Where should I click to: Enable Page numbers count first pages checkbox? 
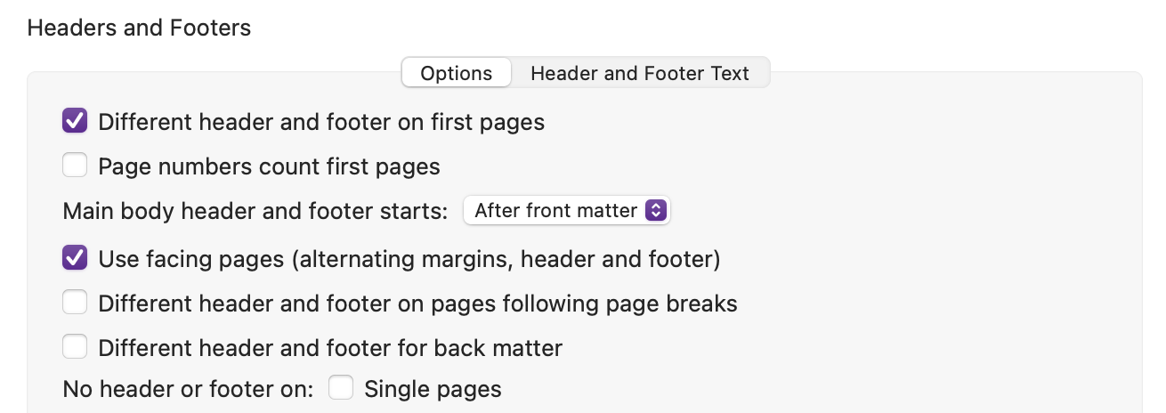pos(75,166)
